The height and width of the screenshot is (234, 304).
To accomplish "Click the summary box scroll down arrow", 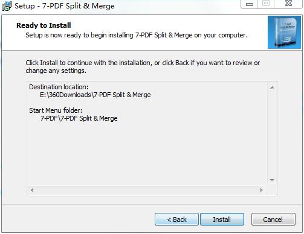I will coord(272,180).
